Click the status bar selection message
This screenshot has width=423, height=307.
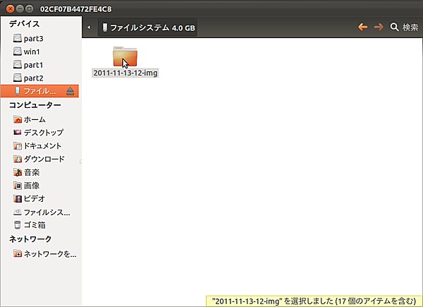(314, 301)
